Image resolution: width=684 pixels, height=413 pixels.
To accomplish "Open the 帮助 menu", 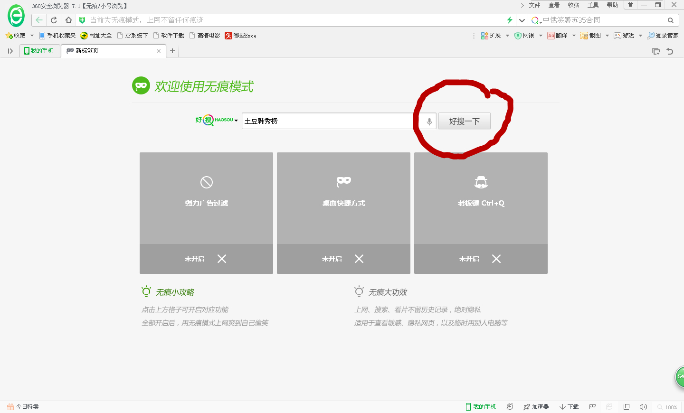I will 612,5.
